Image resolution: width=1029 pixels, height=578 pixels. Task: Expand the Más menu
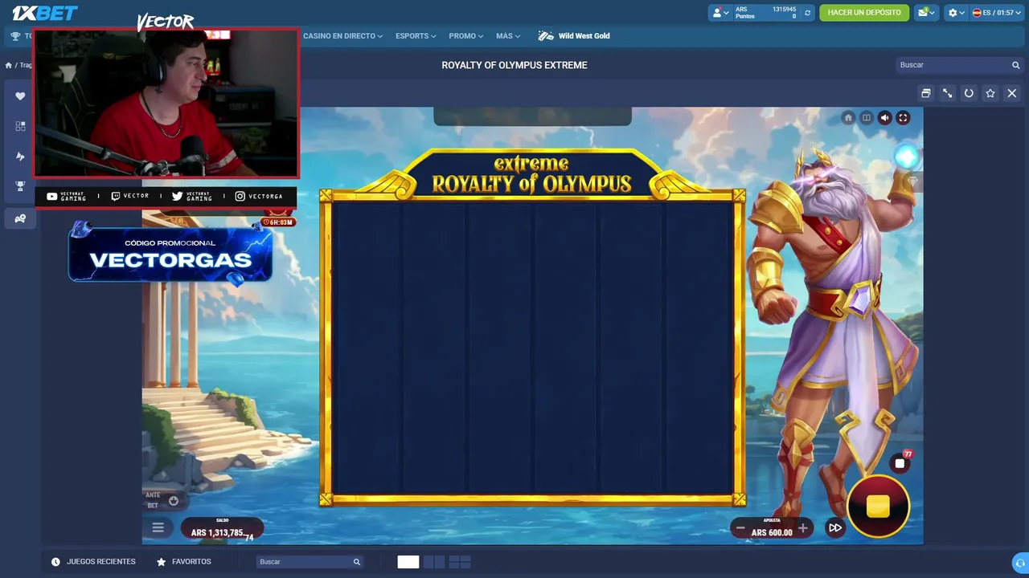click(508, 36)
